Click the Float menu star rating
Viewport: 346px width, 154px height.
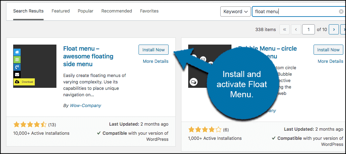pyautogui.click(x=30, y=125)
